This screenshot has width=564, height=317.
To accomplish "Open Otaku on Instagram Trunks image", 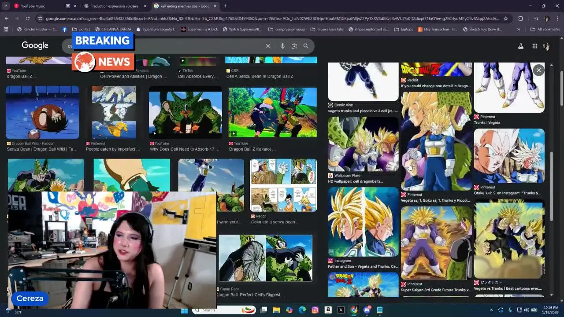I will click(x=509, y=156).
